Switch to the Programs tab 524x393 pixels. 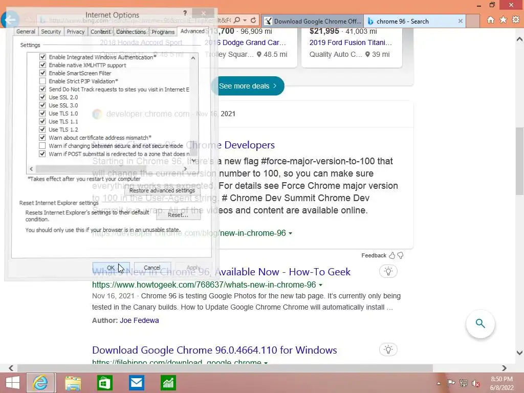click(163, 31)
